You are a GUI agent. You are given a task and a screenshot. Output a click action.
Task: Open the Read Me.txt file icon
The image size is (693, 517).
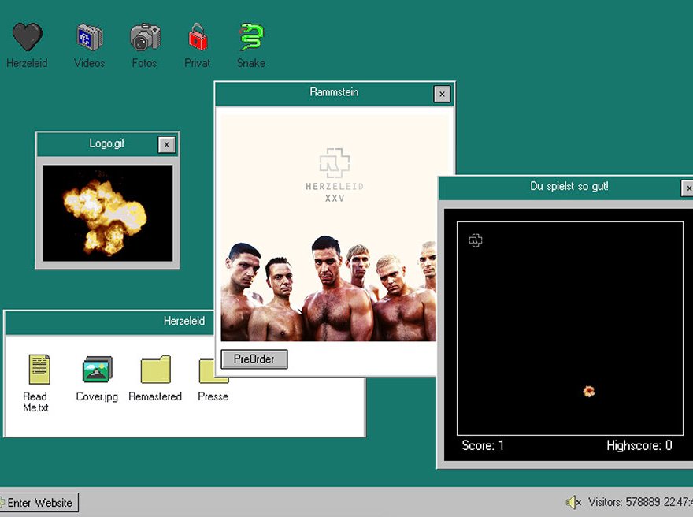[x=39, y=370]
